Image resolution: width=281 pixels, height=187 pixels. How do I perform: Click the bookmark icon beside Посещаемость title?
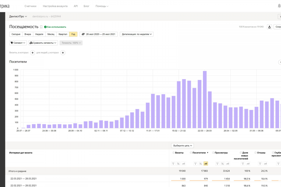click(x=41, y=27)
